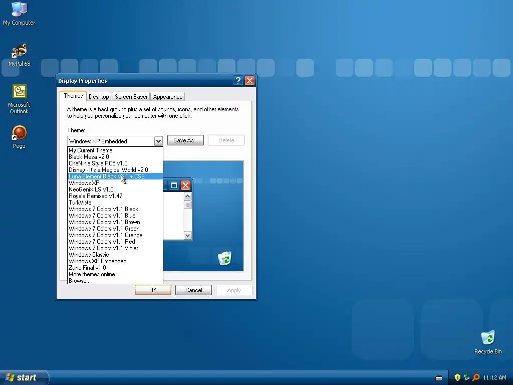Click the network connection tray icon
The image size is (513, 385).
coord(466,377)
